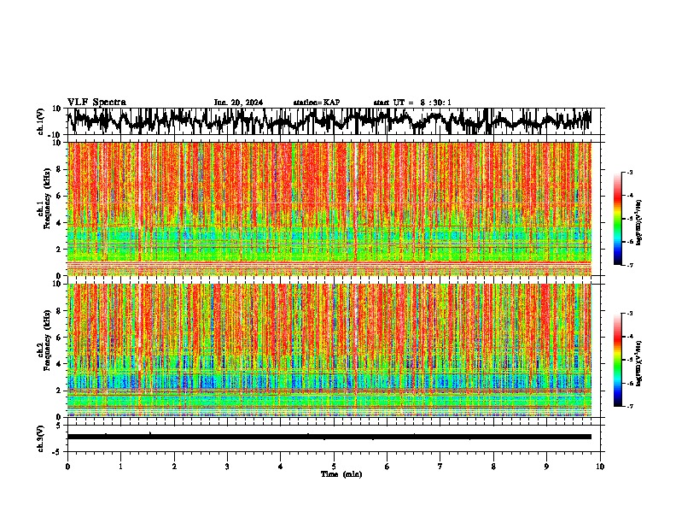Select the 'Jan. 20, 2024' date label
Viewport: 676px width, 523px height.
click(x=238, y=103)
